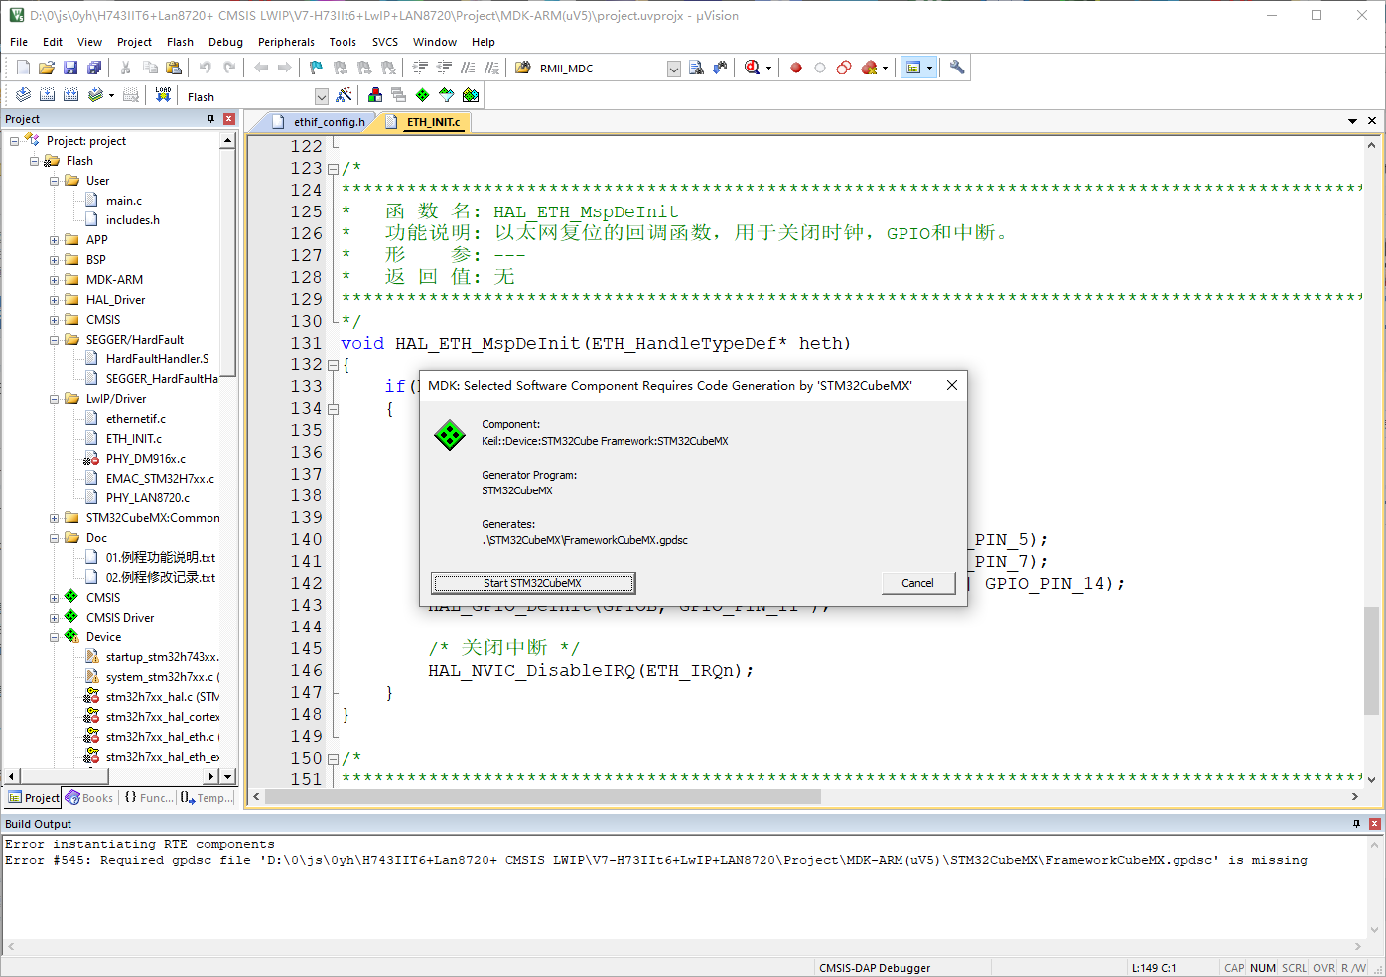
Task: Click the Select Software Packs icon
Action: coord(447,95)
